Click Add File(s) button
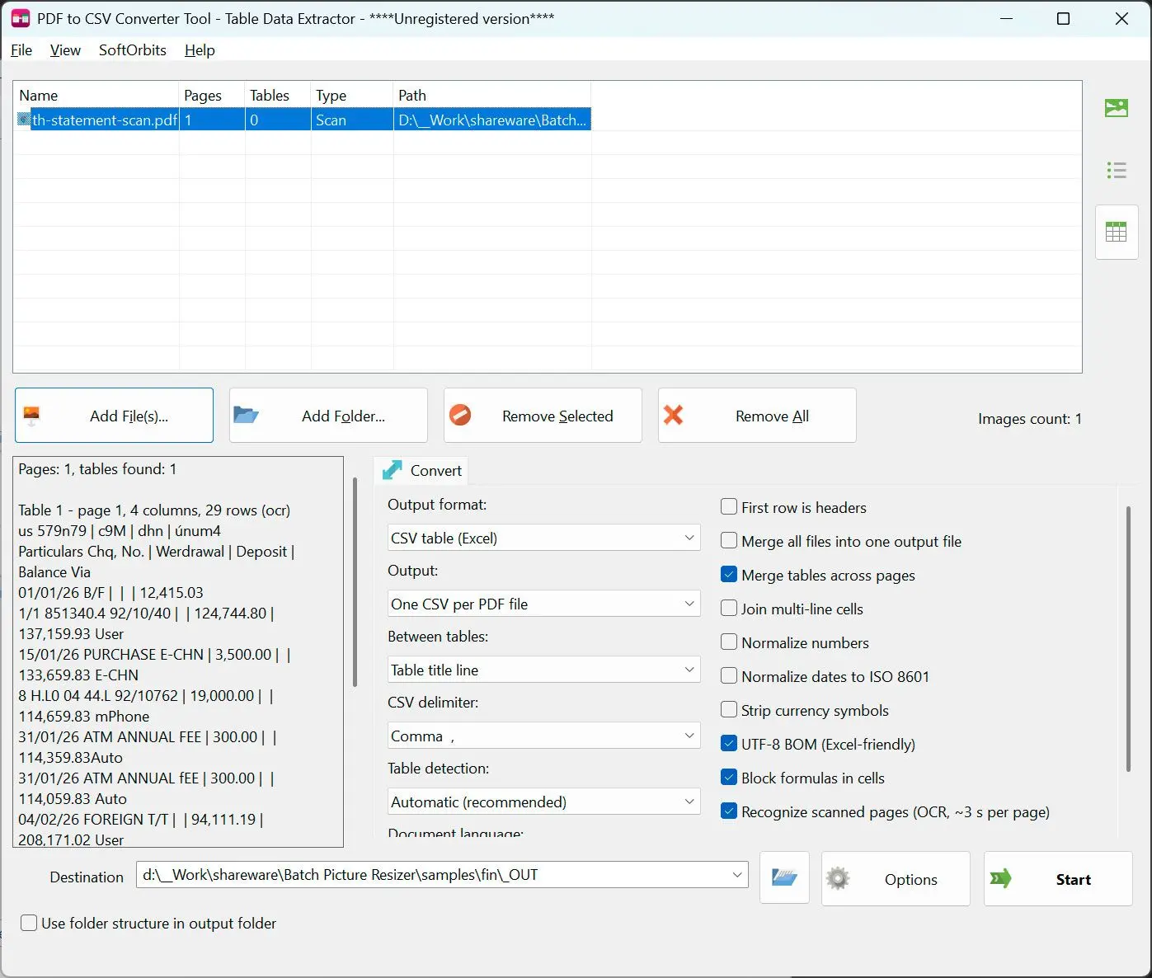The image size is (1152, 978). [x=114, y=415]
